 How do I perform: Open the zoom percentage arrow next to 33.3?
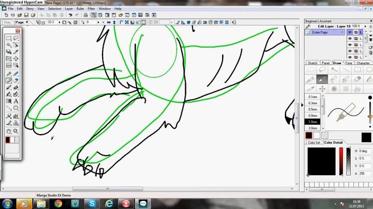(59, 22)
